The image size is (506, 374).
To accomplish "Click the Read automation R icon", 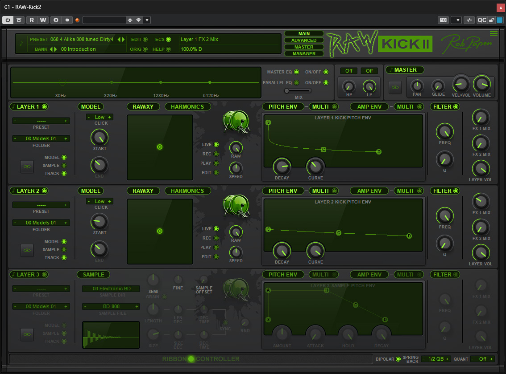I will click(32, 20).
